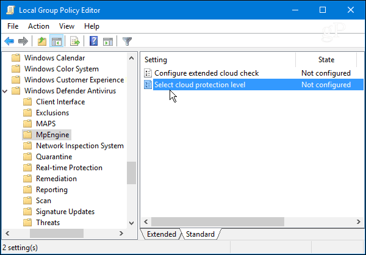Screen dimensions: 366x255
Task: Click the tree pane scroll up arrow
Action: [x=131, y=58]
